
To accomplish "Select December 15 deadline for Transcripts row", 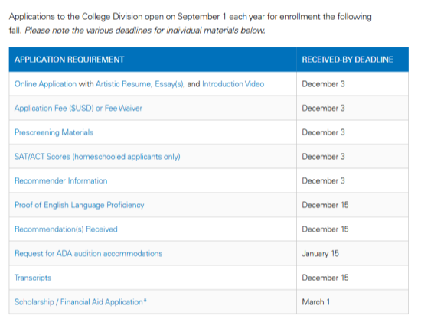I will (353, 278).
